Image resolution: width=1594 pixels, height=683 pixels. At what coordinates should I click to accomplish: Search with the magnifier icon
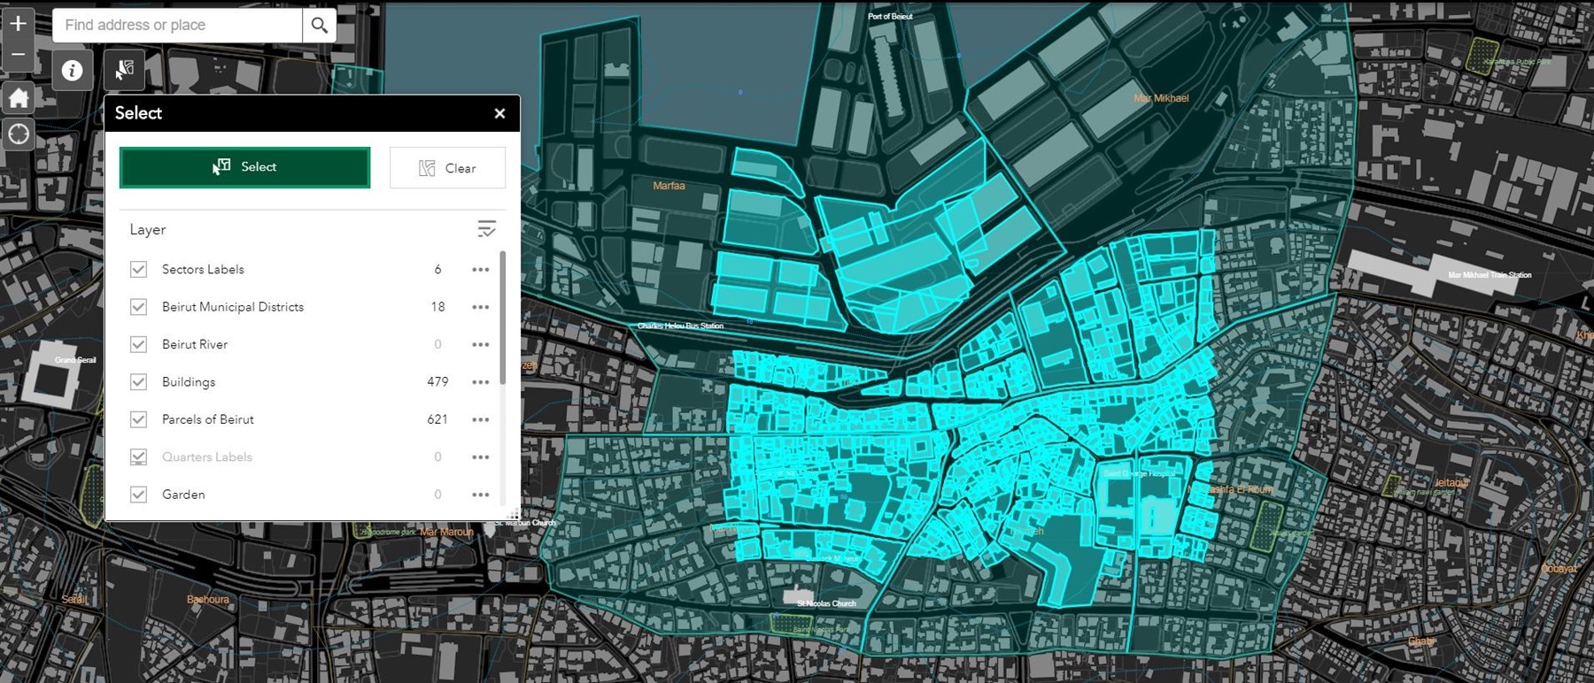320,26
